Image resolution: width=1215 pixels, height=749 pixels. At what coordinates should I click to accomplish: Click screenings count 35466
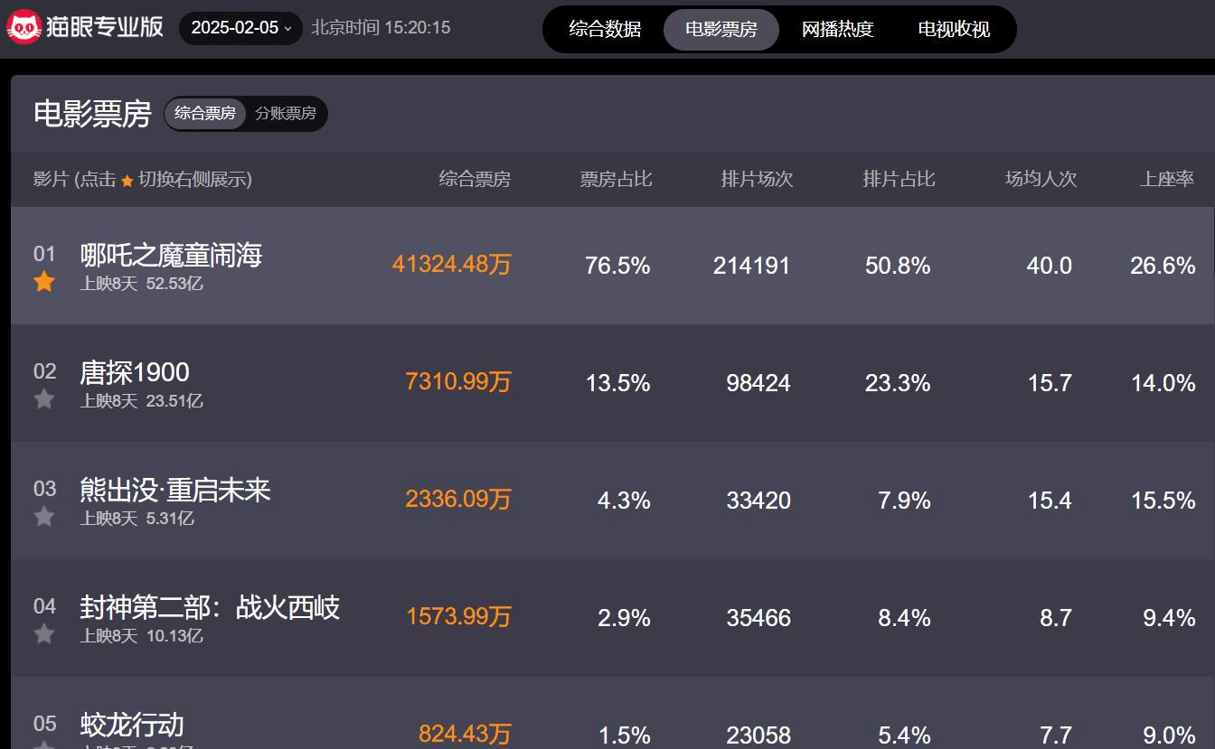pos(758,618)
